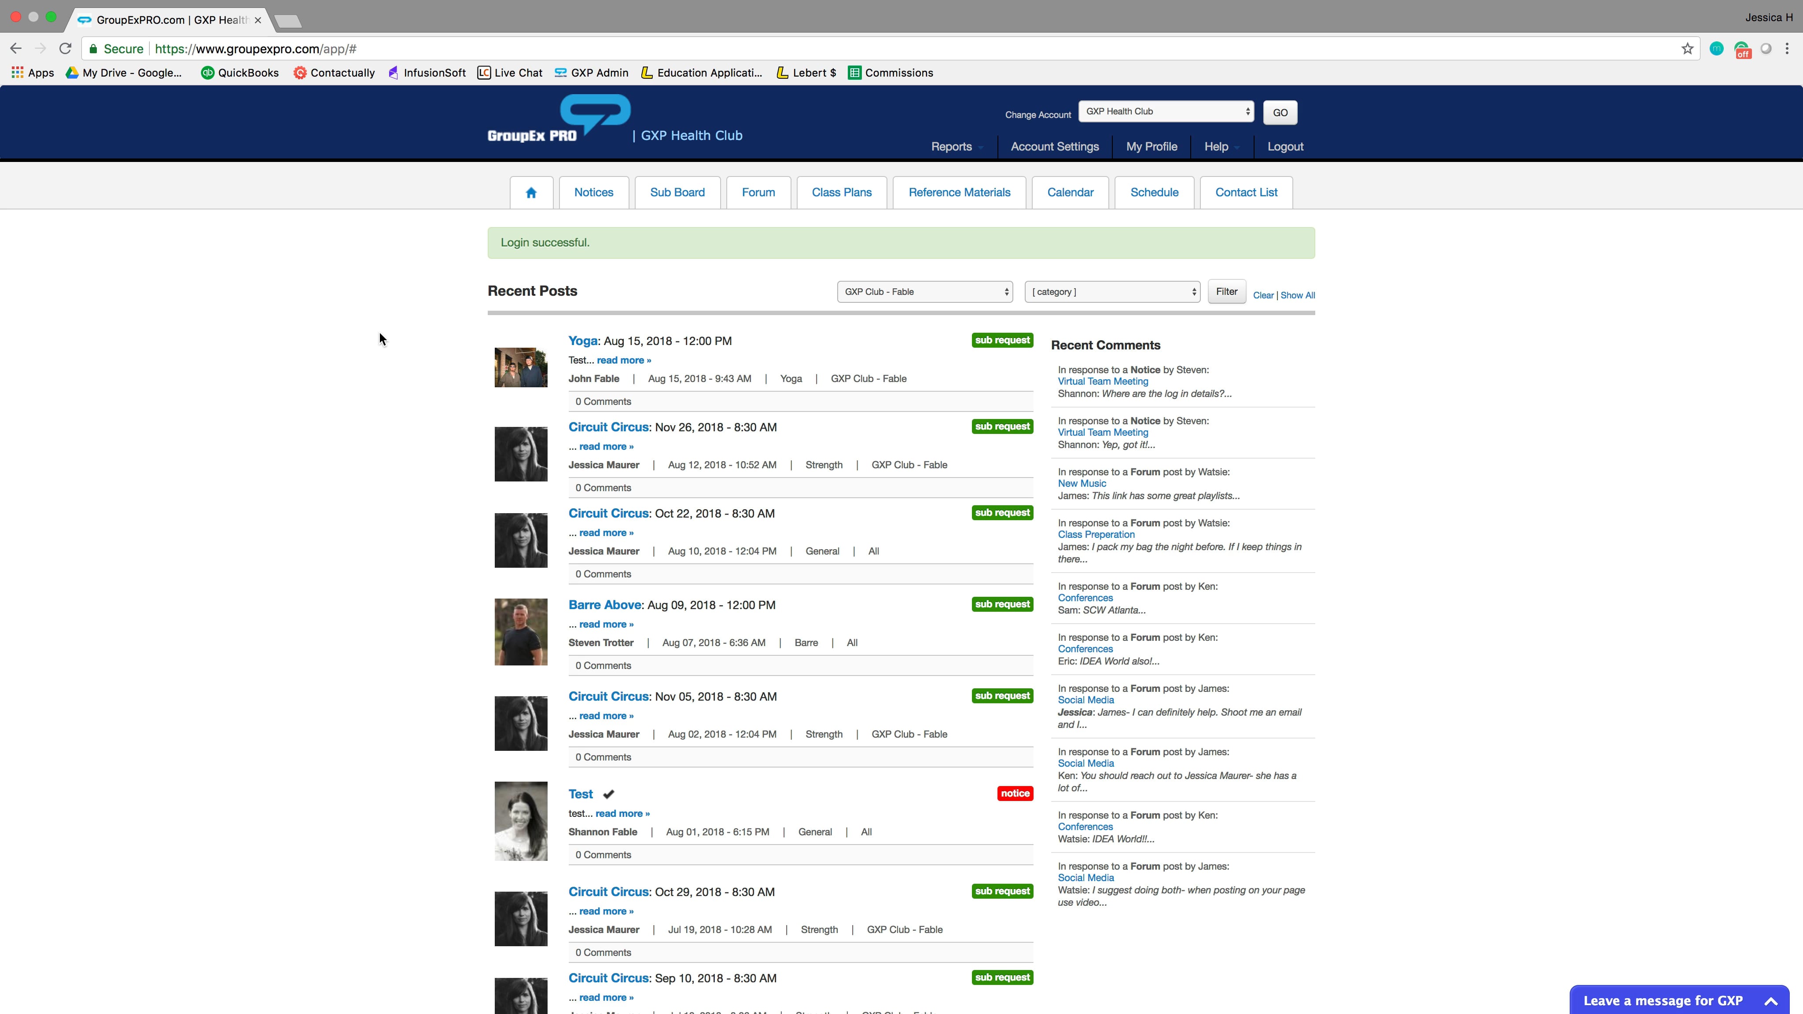Open the Chrome three-dot menu
This screenshot has height=1014, width=1803.
tap(1787, 48)
